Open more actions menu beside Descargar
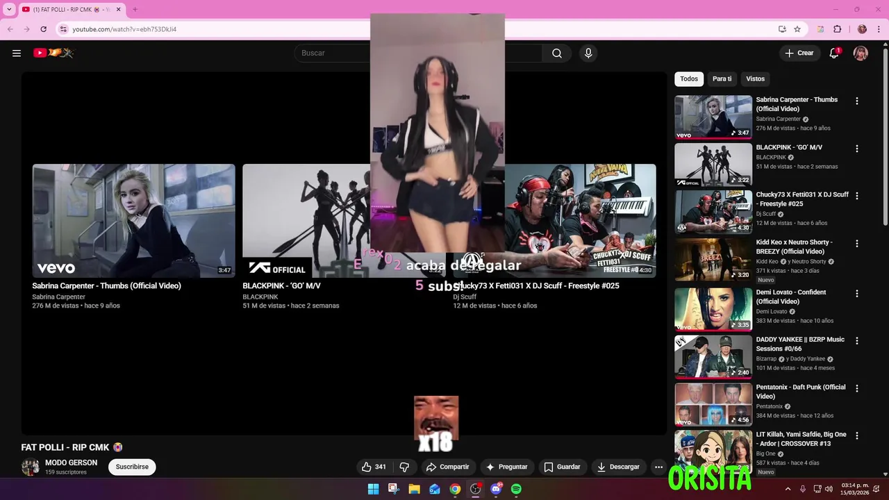Viewport: 889px width, 500px height. pyautogui.click(x=658, y=467)
